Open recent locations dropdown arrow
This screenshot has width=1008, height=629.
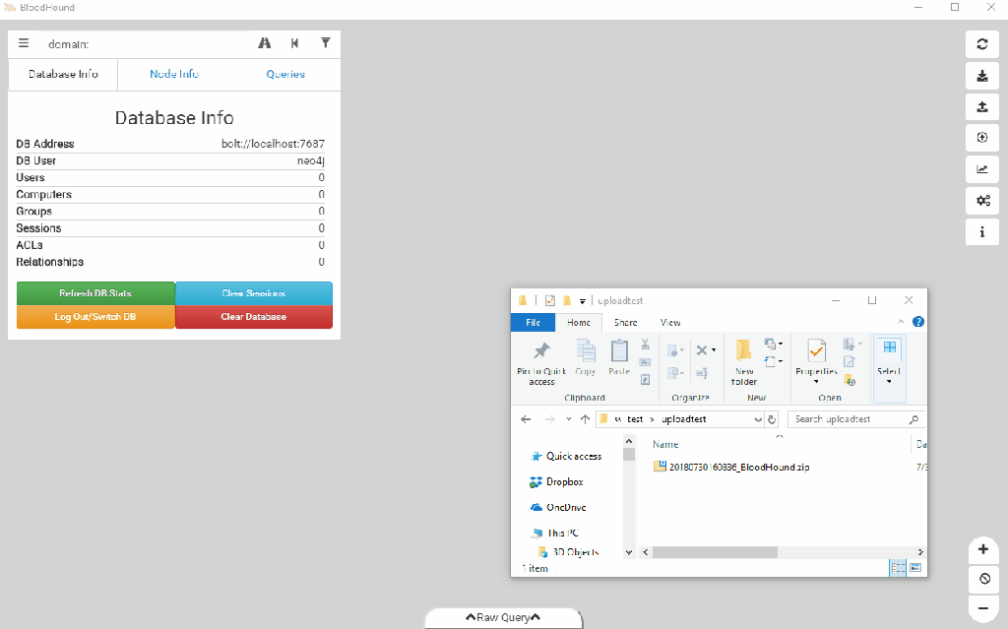568,419
